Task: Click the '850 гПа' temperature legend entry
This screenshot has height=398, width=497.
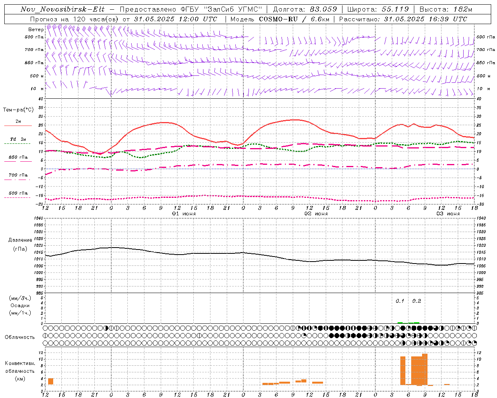Action: pyautogui.click(x=18, y=157)
